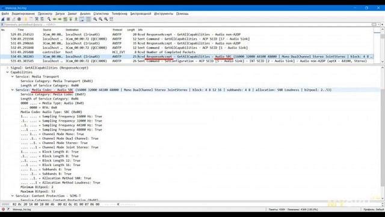Stop the running packet capture

coord(8,19)
